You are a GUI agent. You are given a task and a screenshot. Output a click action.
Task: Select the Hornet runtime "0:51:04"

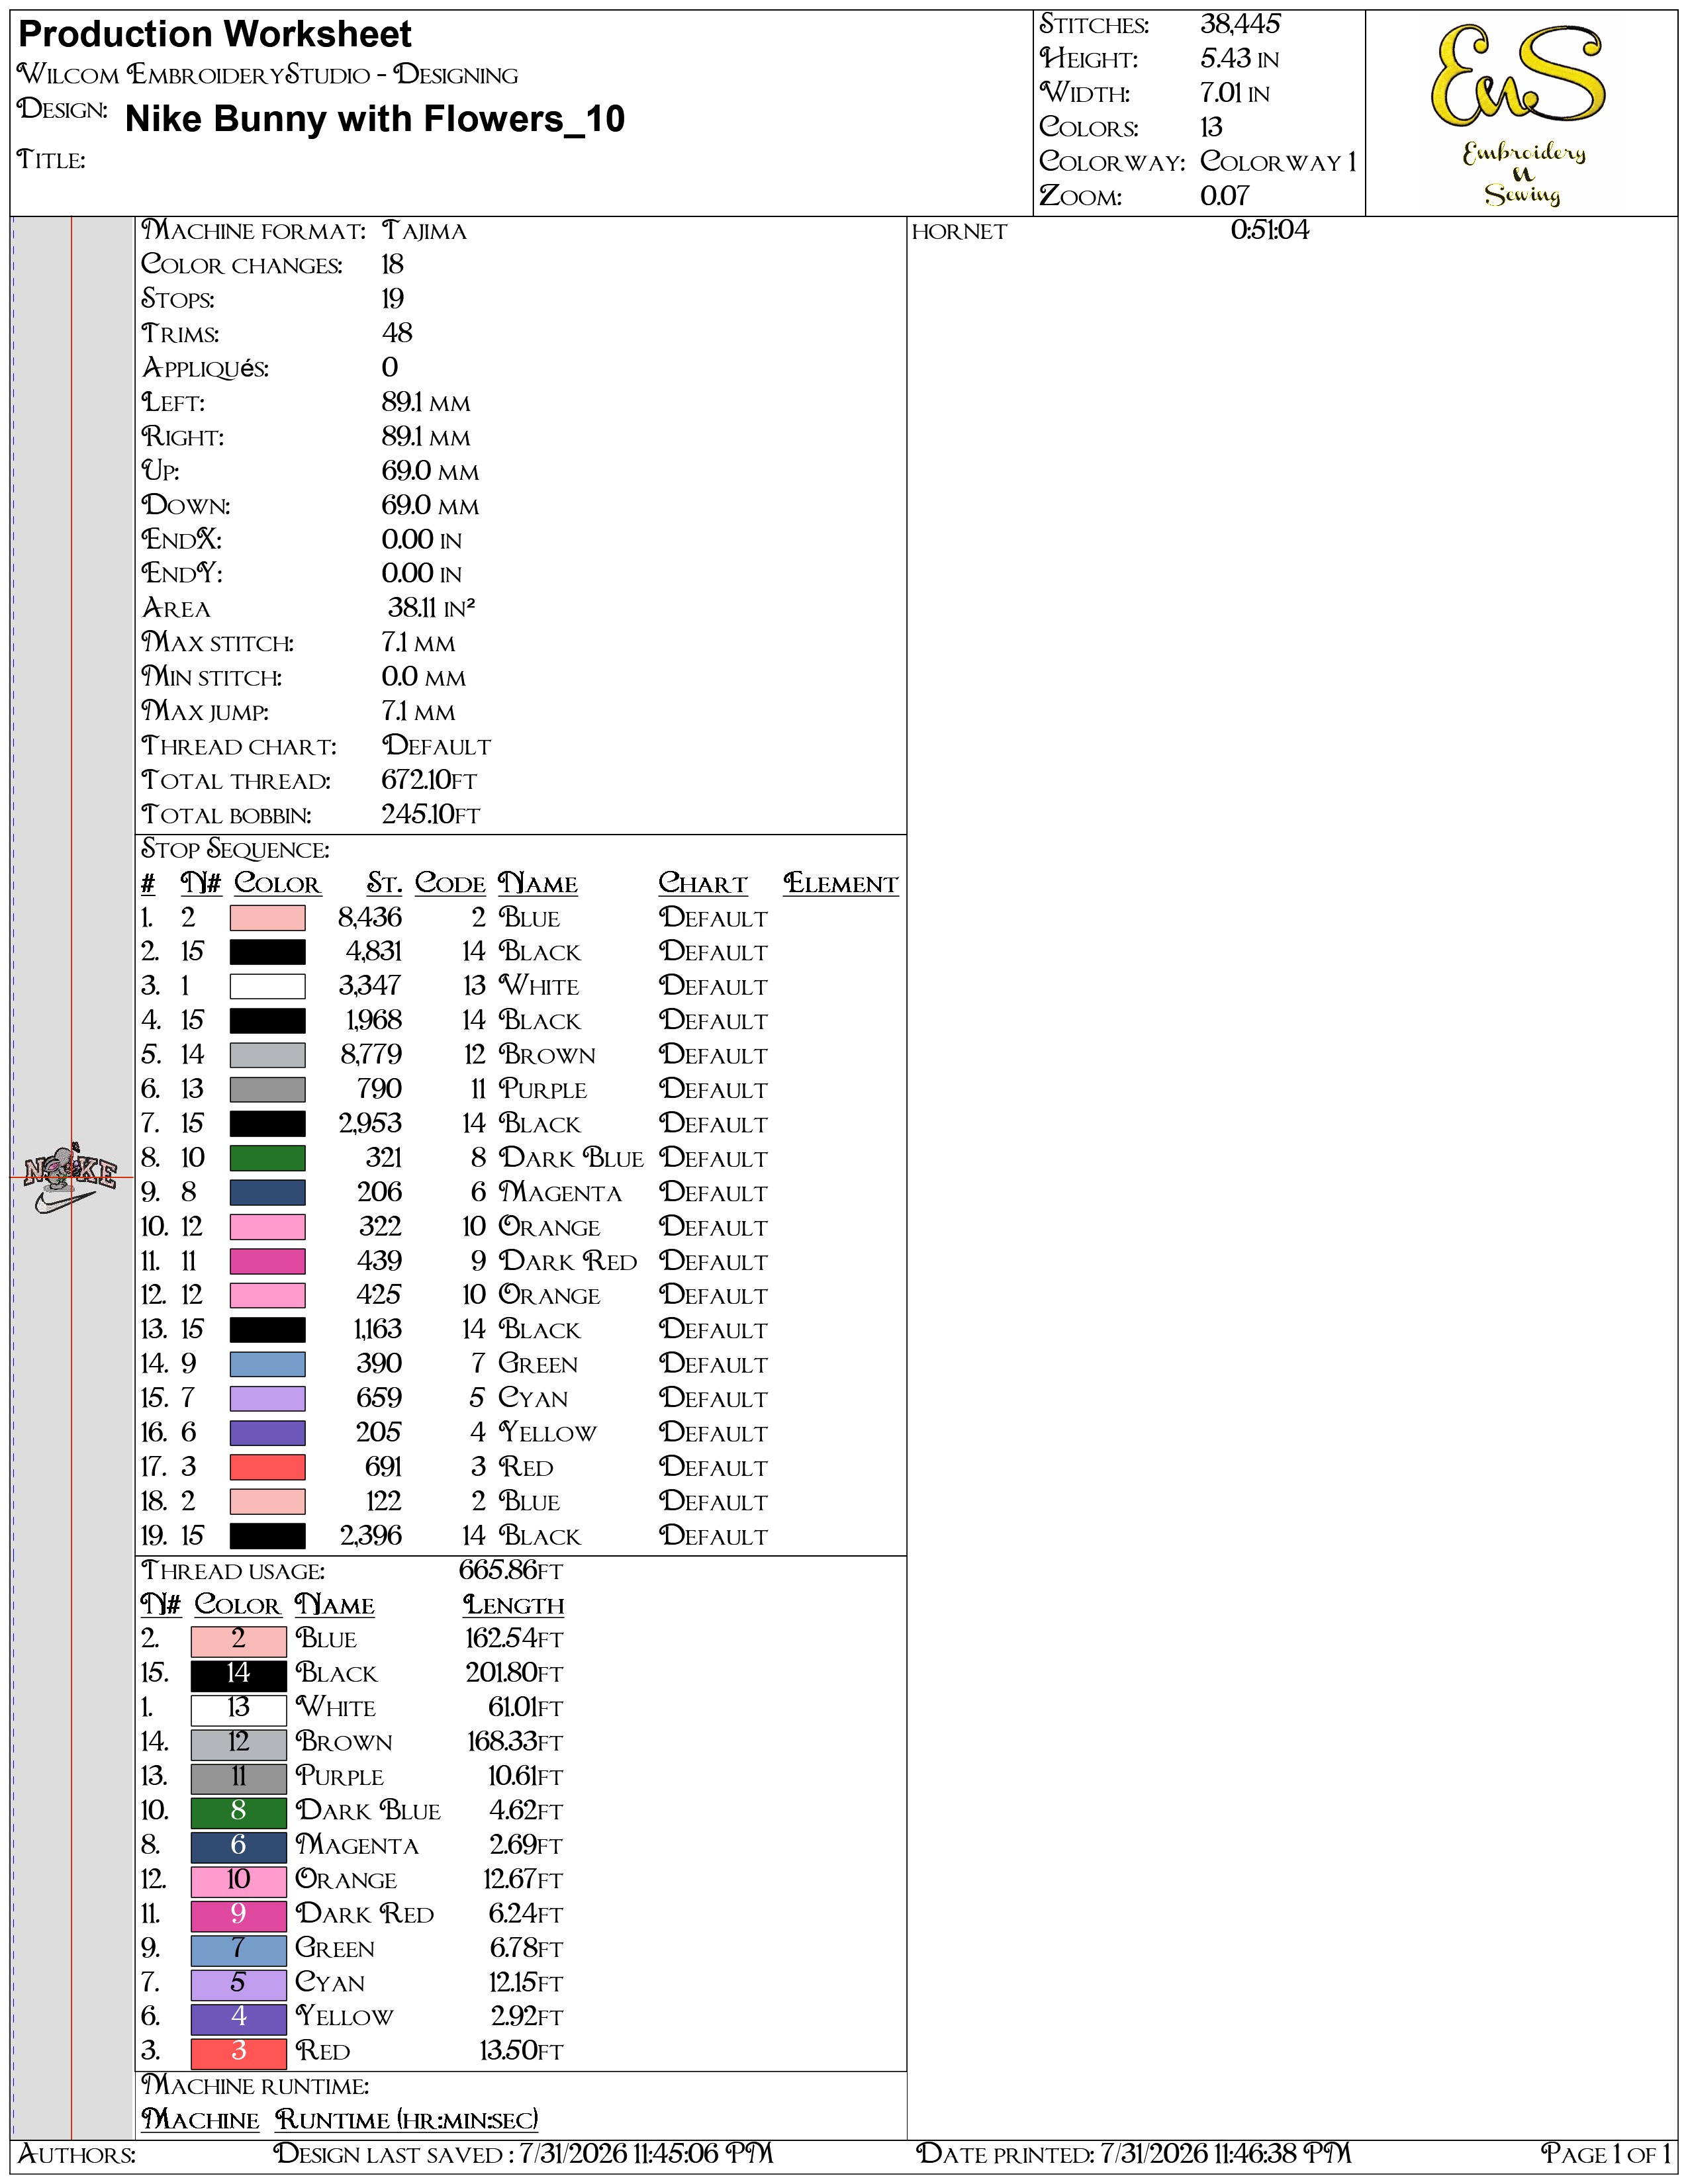click(1270, 231)
